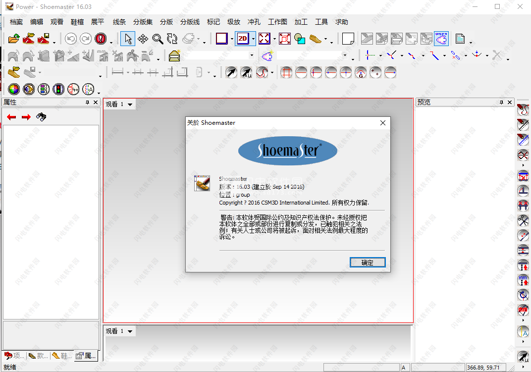
Task: Close the 属性 panel
Action: pos(96,103)
